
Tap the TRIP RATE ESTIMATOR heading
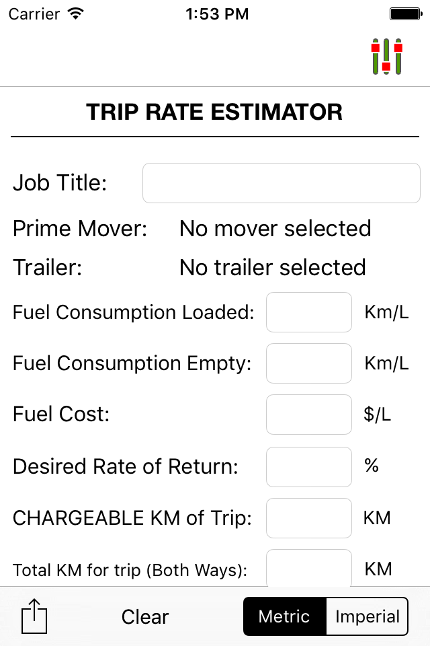pyautogui.click(x=214, y=112)
